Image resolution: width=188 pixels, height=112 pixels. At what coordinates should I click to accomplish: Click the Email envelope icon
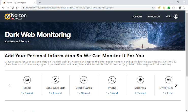27,80
